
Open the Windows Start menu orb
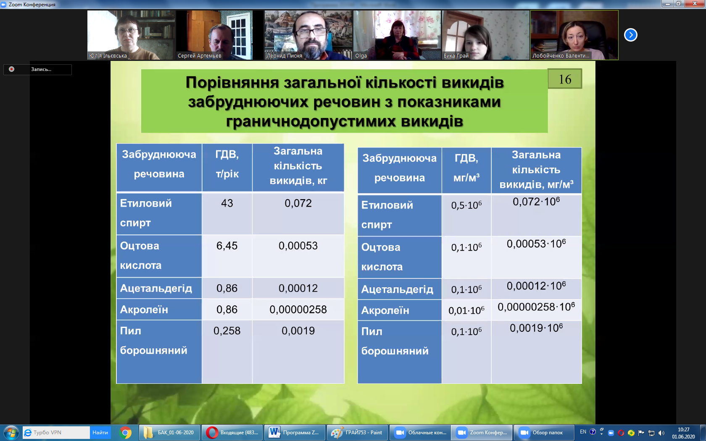[x=11, y=433]
